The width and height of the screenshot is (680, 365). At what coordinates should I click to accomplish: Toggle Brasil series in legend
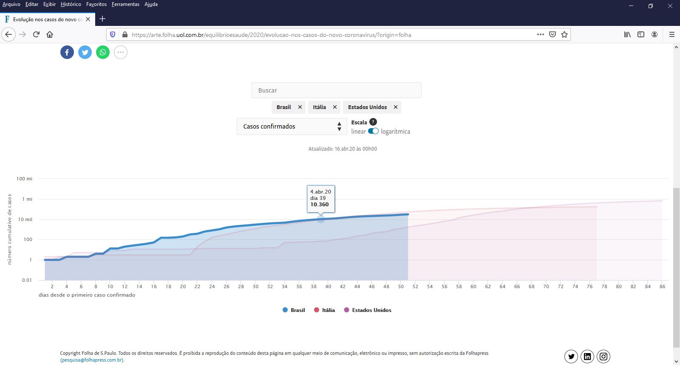click(x=294, y=310)
